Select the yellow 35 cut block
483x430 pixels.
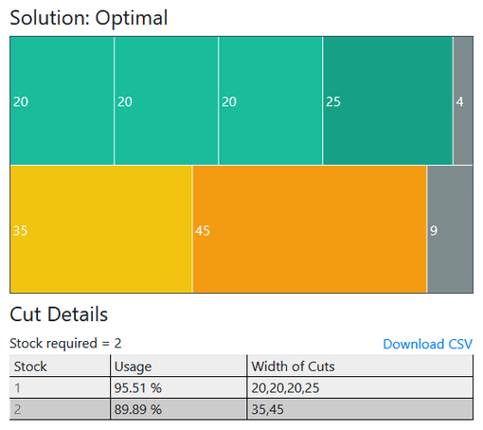pyautogui.click(x=101, y=229)
